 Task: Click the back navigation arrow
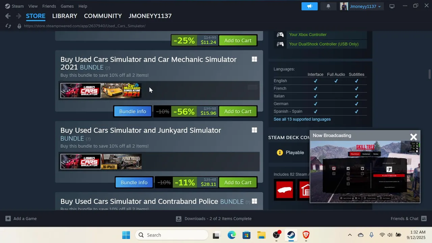(x=8, y=16)
